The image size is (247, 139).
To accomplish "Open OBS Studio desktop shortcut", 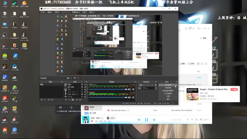I will pyautogui.click(x=5, y=36).
